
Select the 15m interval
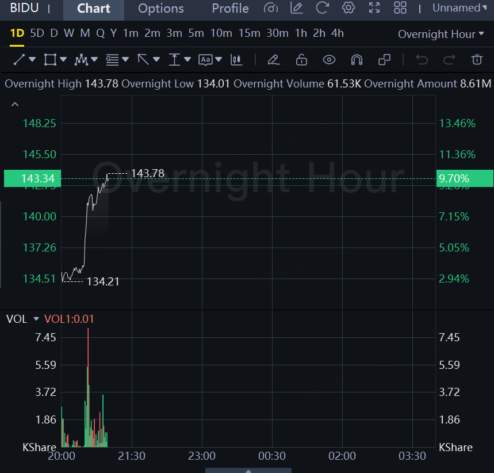pyautogui.click(x=249, y=33)
